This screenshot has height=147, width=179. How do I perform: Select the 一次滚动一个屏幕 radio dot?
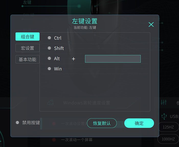[54, 140]
